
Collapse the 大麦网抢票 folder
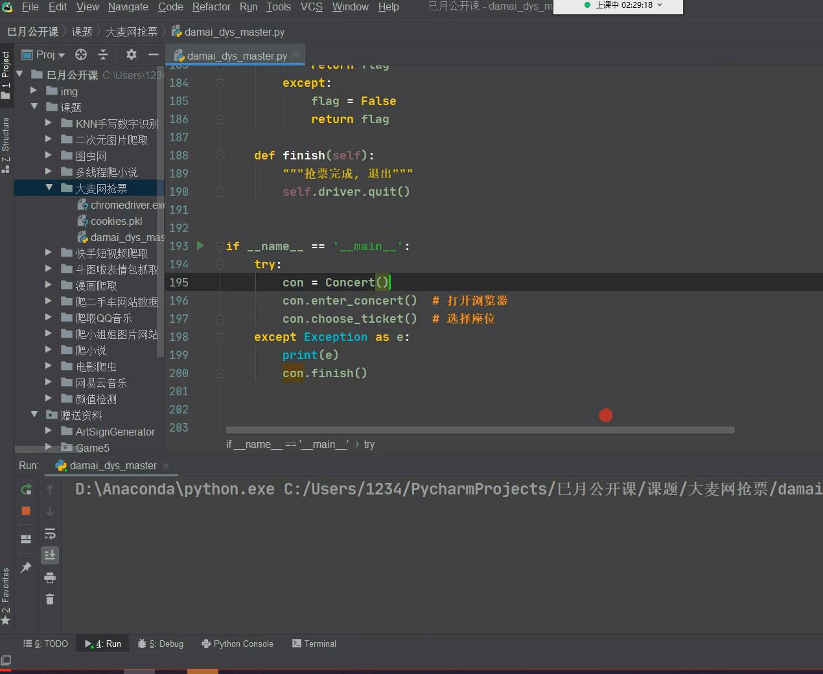tap(49, 188)
